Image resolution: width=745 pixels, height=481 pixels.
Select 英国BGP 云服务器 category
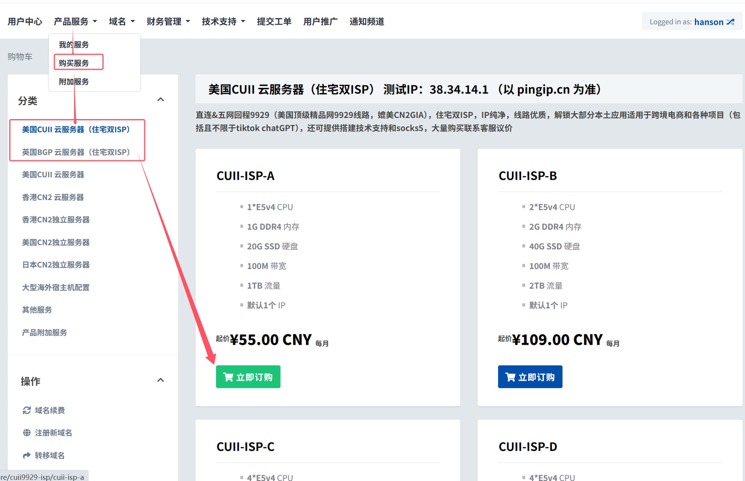(76, 152)
